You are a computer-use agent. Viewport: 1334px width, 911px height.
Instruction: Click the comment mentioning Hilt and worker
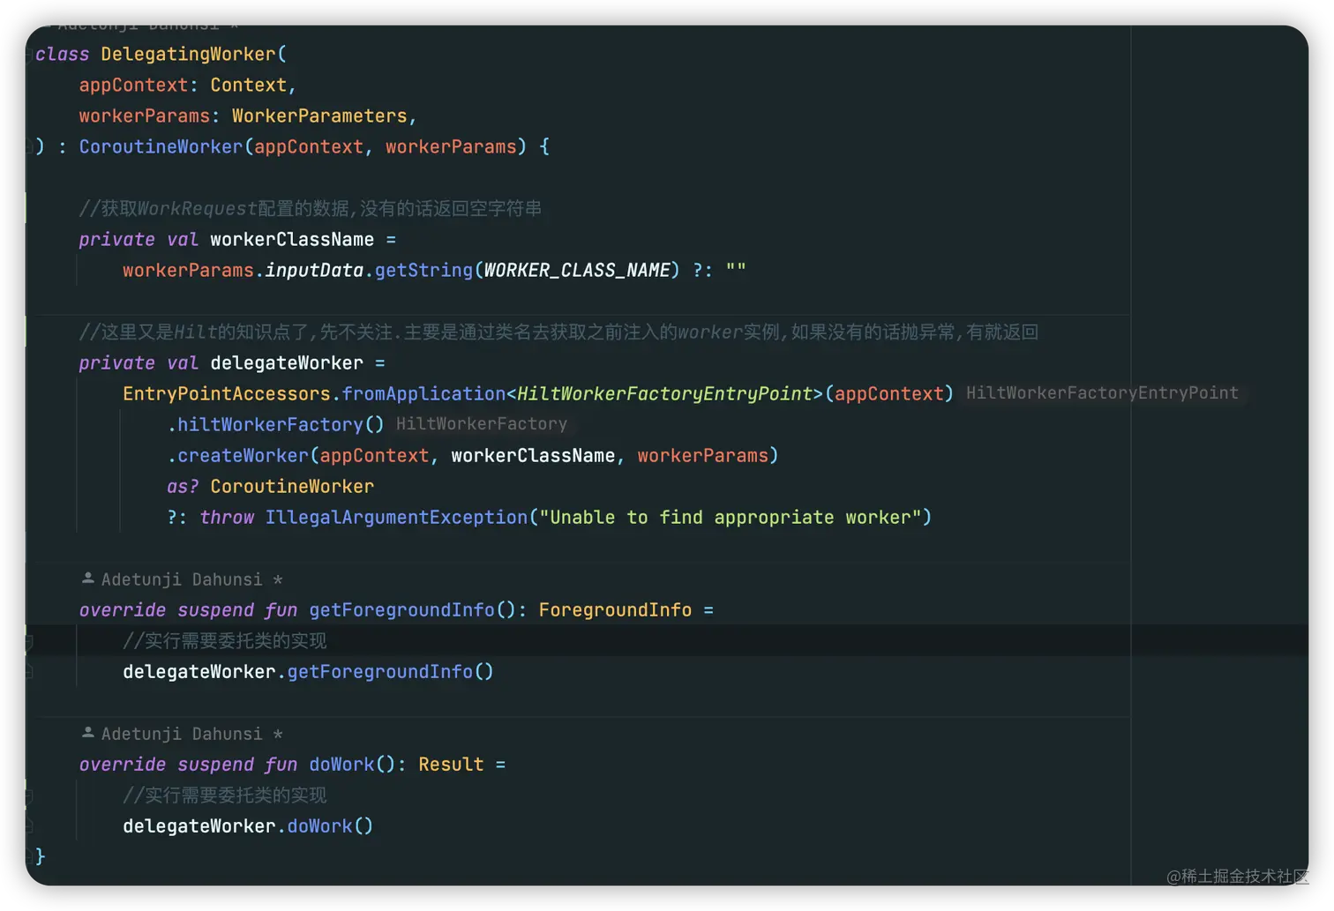558,332
